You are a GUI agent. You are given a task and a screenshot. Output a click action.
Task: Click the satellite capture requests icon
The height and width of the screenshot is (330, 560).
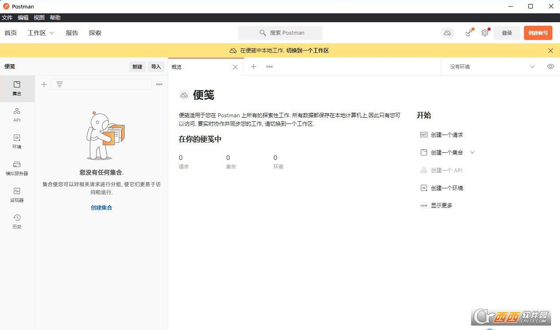point(469,33)
